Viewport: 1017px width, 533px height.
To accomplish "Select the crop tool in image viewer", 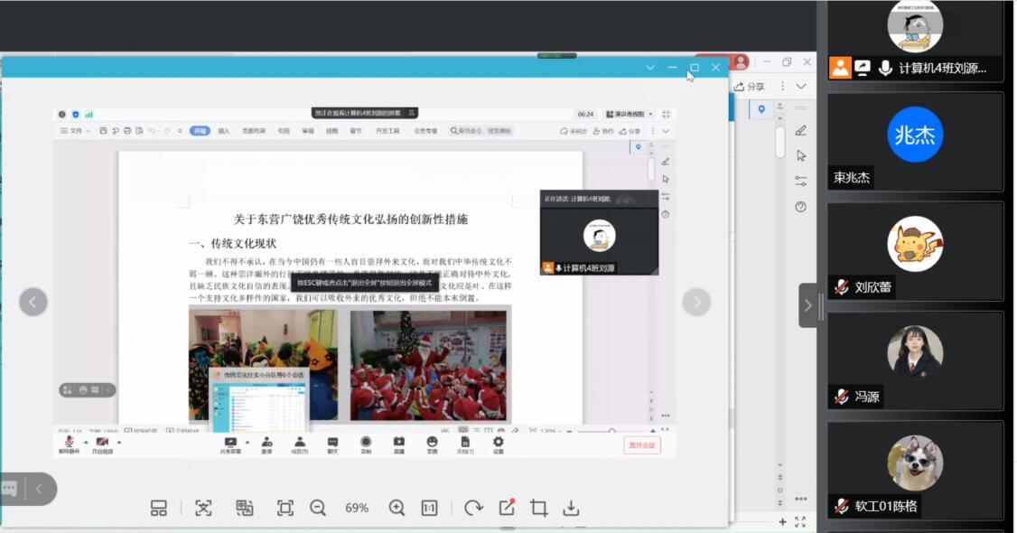I will coord(539,509).
